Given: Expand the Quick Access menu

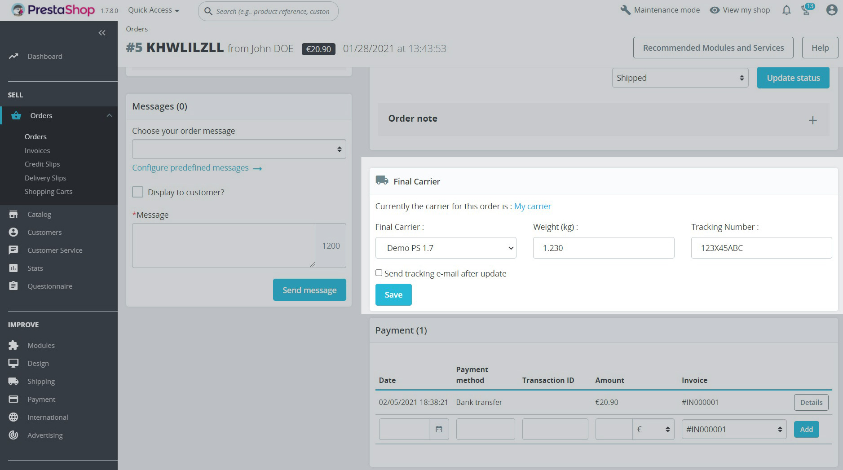Looking at the screenshot, I should pyautogui.click(x=154, y=10).
